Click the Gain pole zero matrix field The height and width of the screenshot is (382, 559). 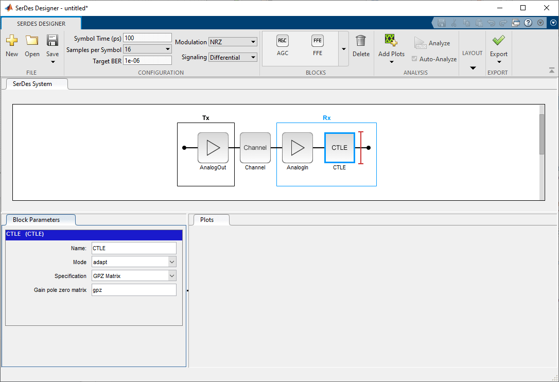coord(134,290)
